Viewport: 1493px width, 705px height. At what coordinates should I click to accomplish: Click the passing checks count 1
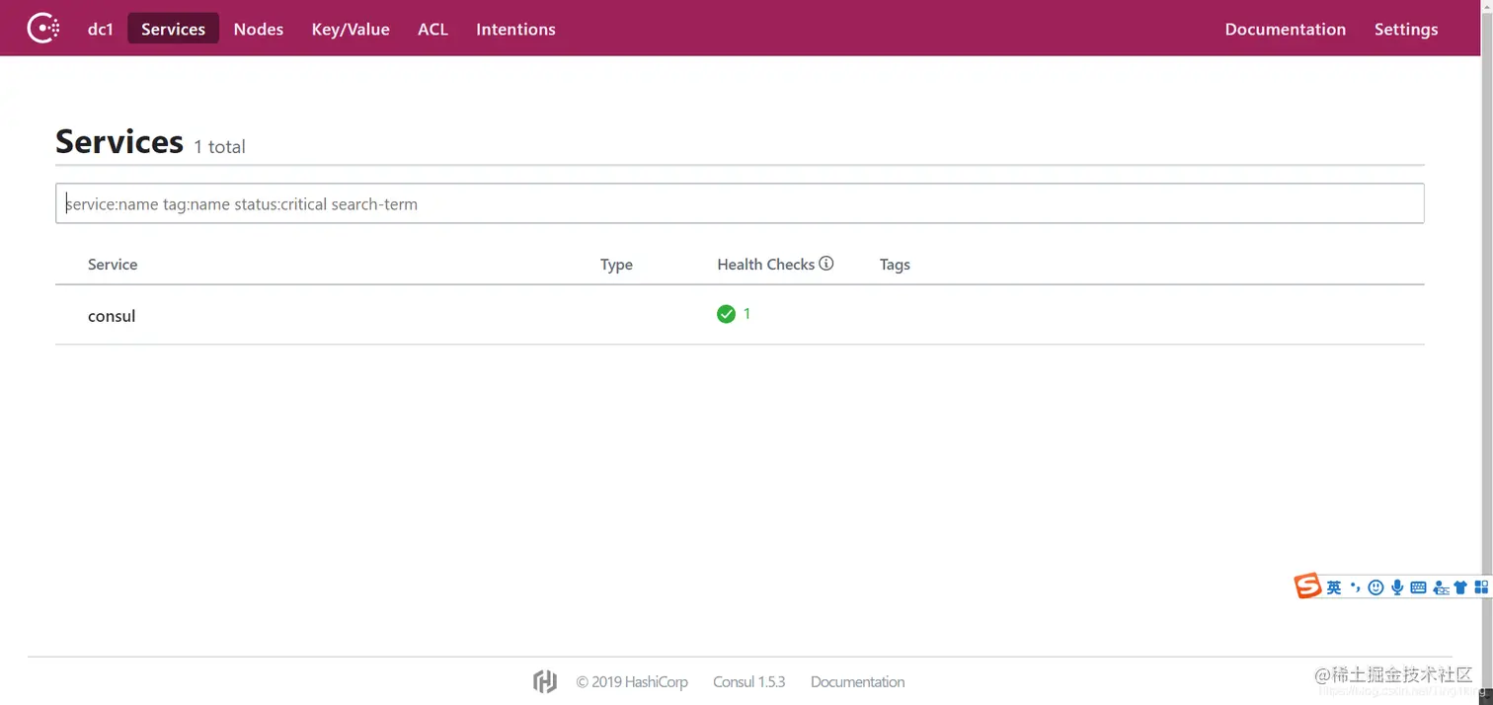click(746, 314)
